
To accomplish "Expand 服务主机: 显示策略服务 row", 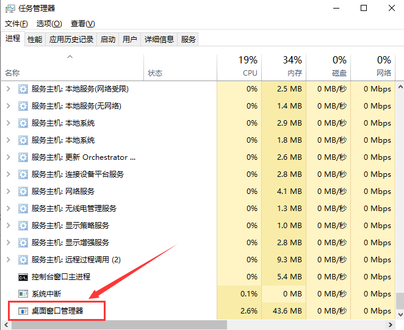I will point(9,226).
